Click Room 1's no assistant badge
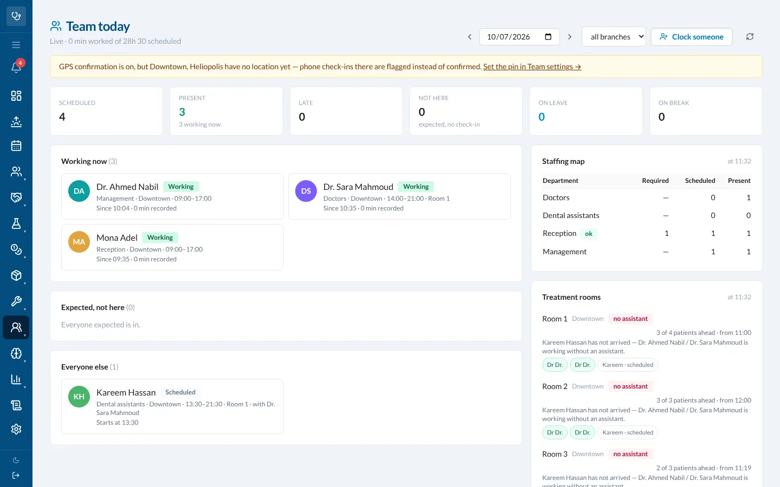Image resolution: width=780 pixels, height=487 pixels. coord(630,319)
